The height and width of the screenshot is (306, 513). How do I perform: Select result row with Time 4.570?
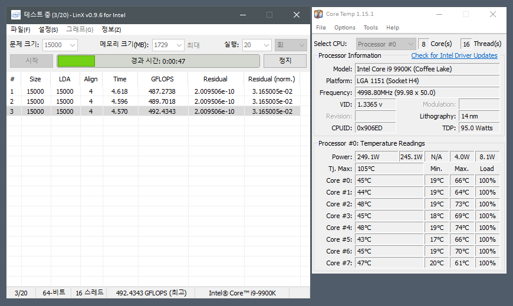pos(153,111)
